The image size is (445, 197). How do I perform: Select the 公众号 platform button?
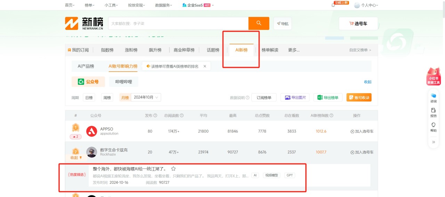(88, 82)
